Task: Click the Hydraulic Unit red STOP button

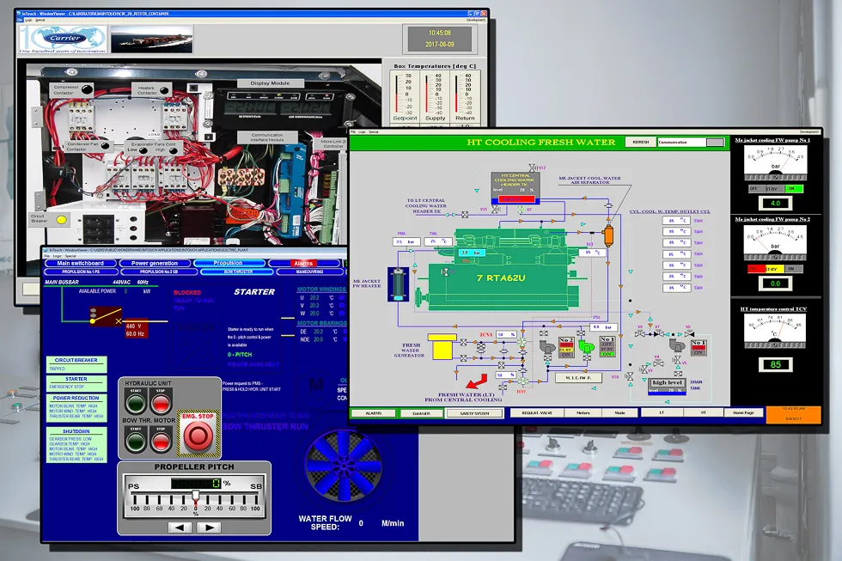Action: pos(161,404)
